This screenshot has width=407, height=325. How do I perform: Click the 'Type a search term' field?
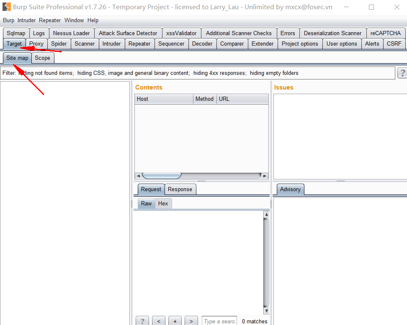click(219, 321)
